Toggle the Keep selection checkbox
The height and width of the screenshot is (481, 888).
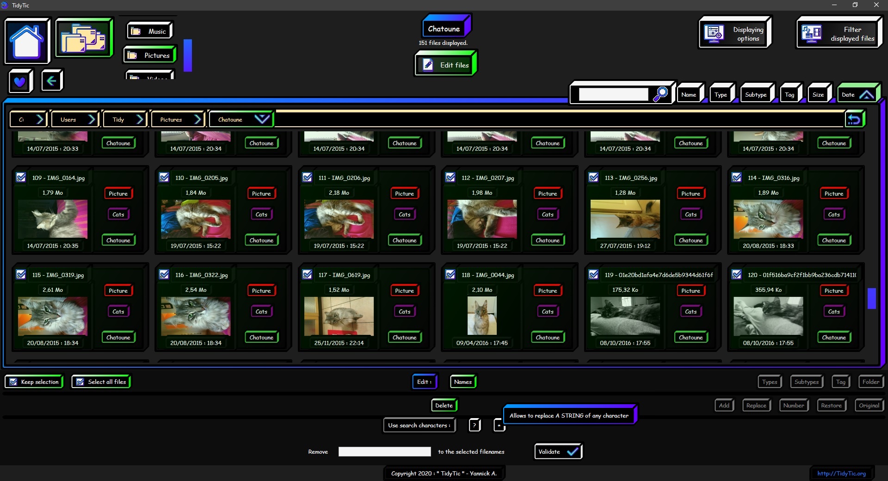14,382
